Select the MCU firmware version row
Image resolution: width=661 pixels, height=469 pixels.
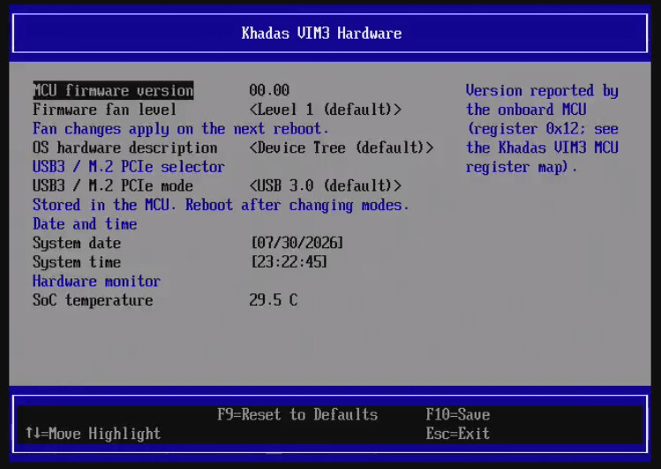113,90
